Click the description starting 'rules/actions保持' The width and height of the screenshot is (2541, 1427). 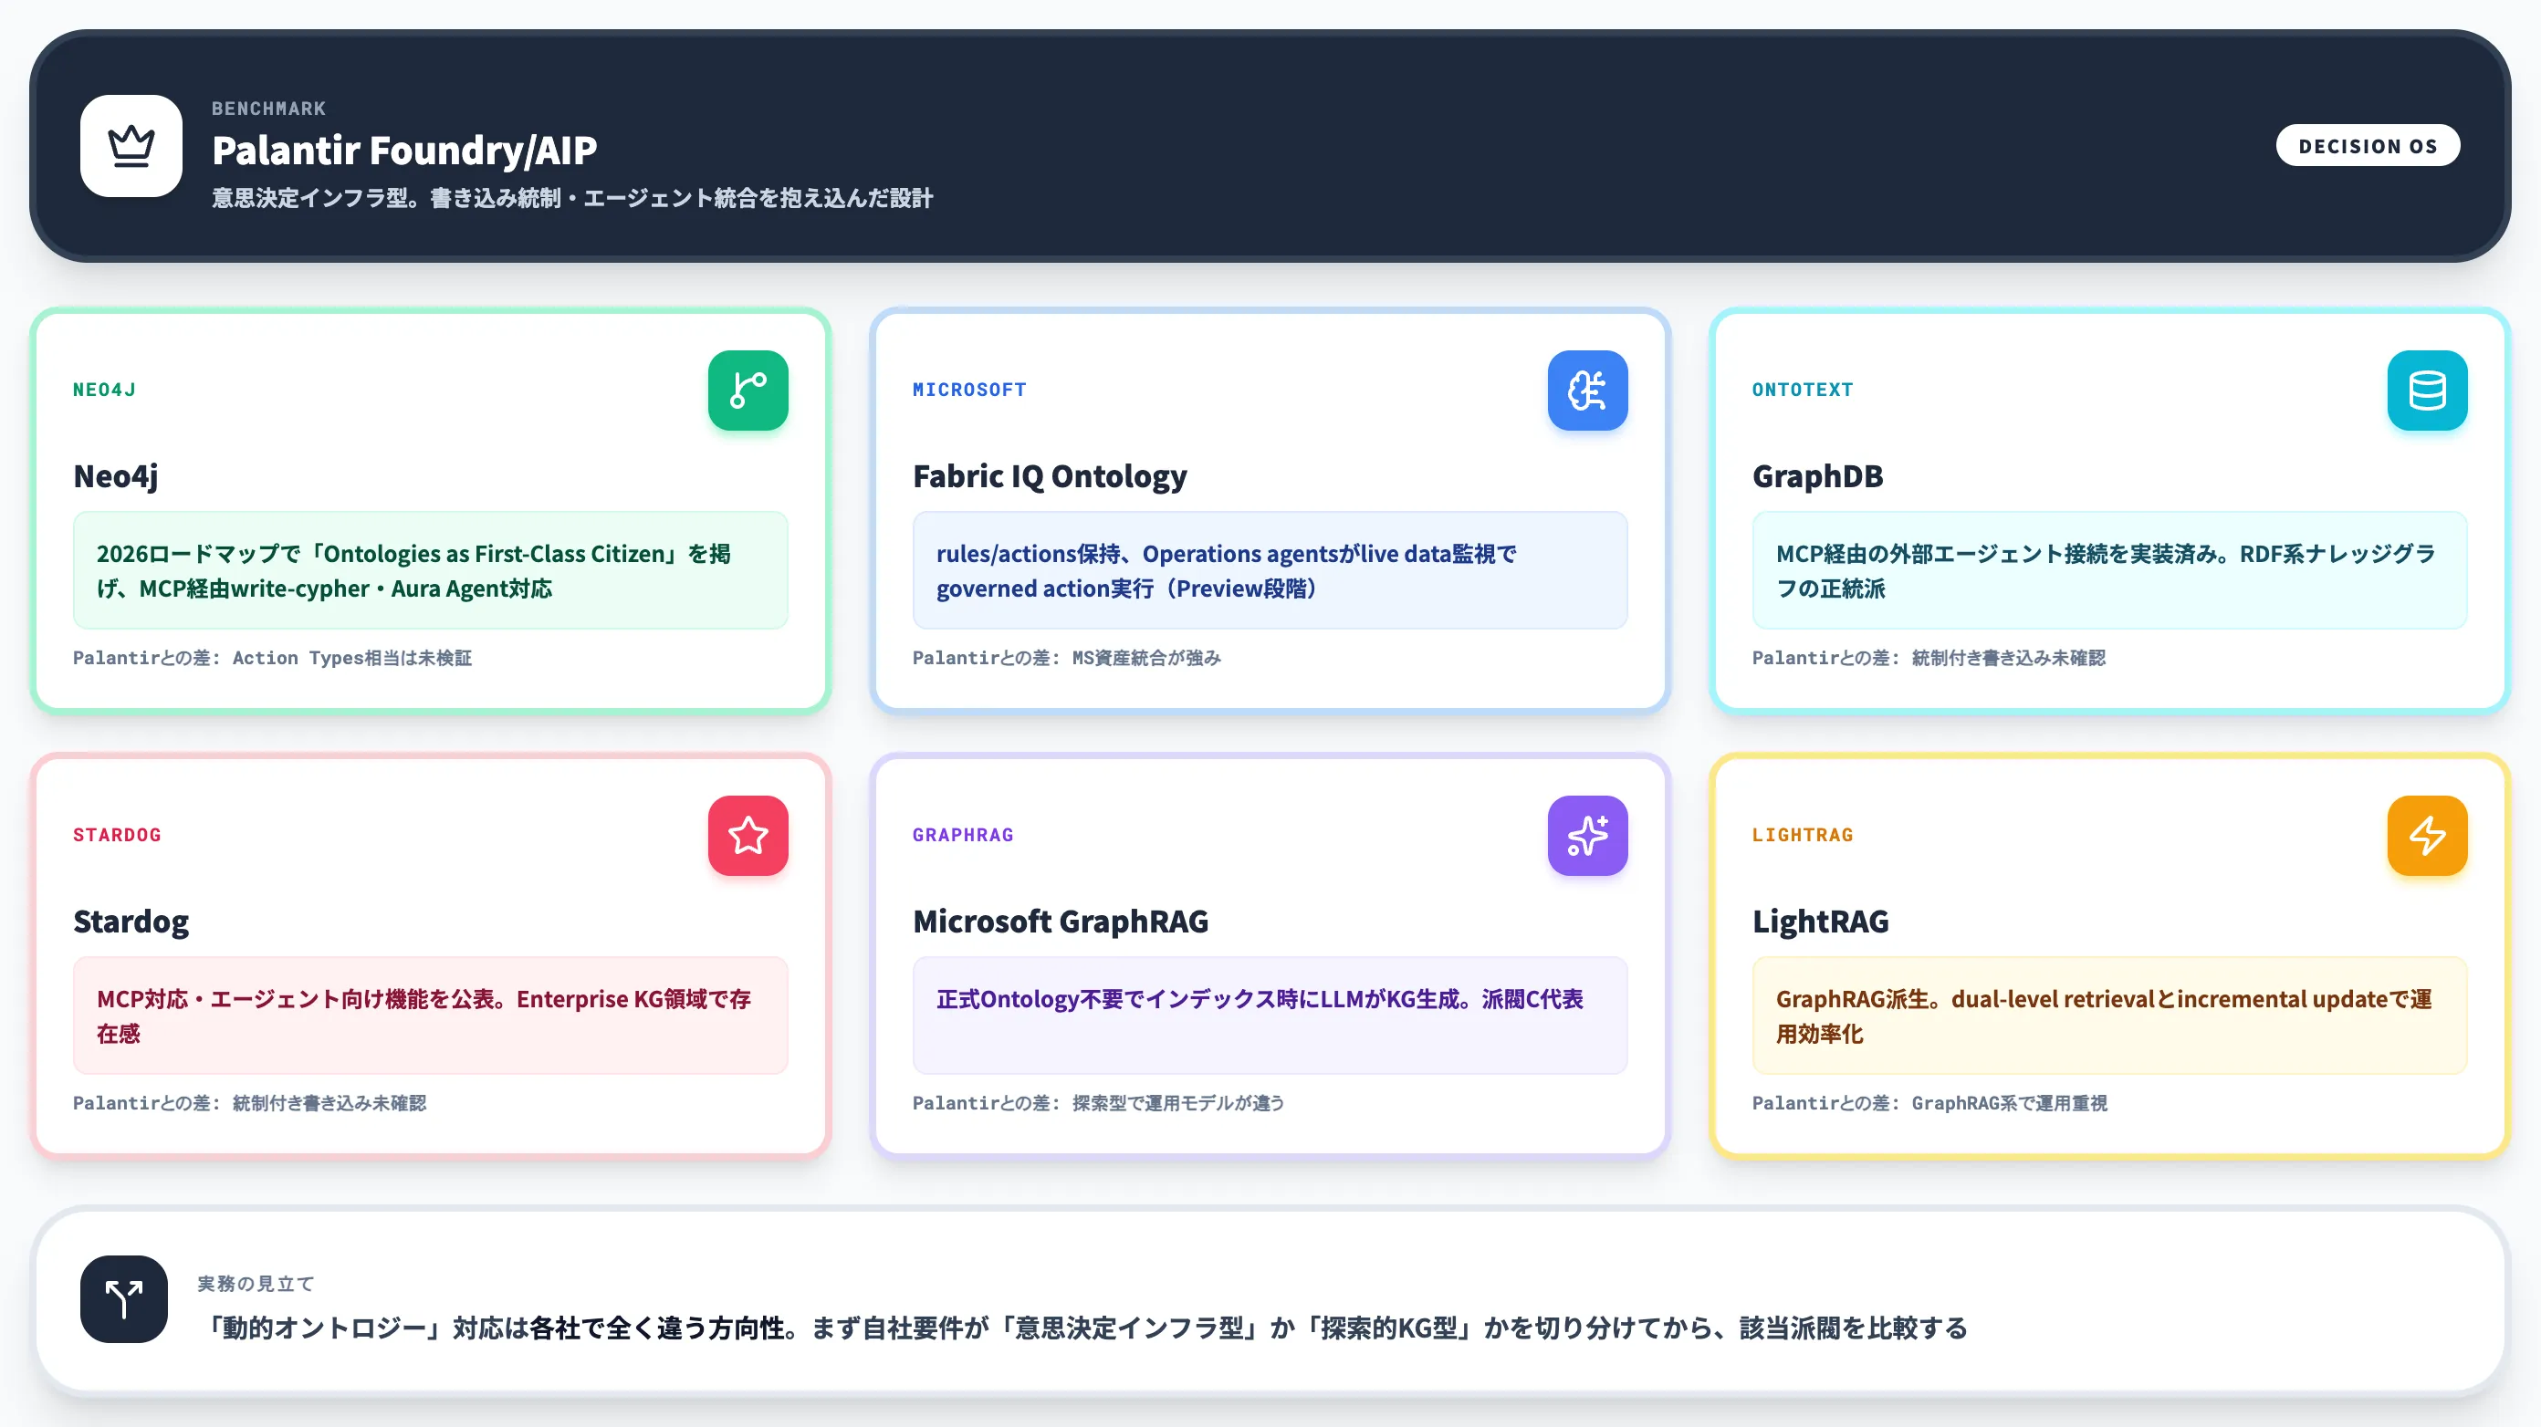1270,570
